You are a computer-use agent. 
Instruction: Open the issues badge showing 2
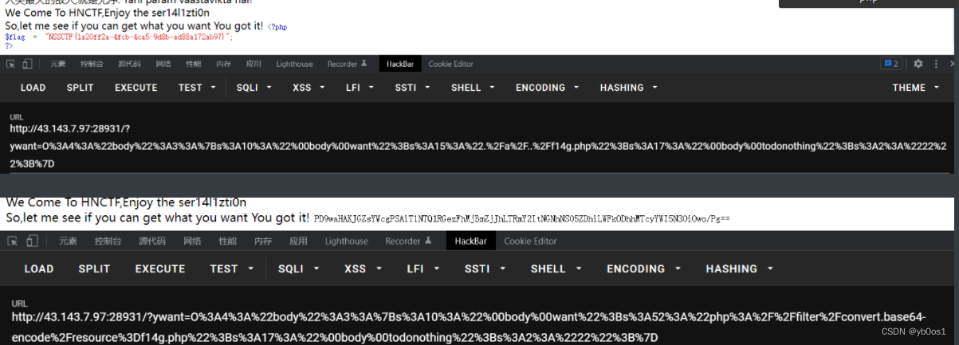pos(890,64)
